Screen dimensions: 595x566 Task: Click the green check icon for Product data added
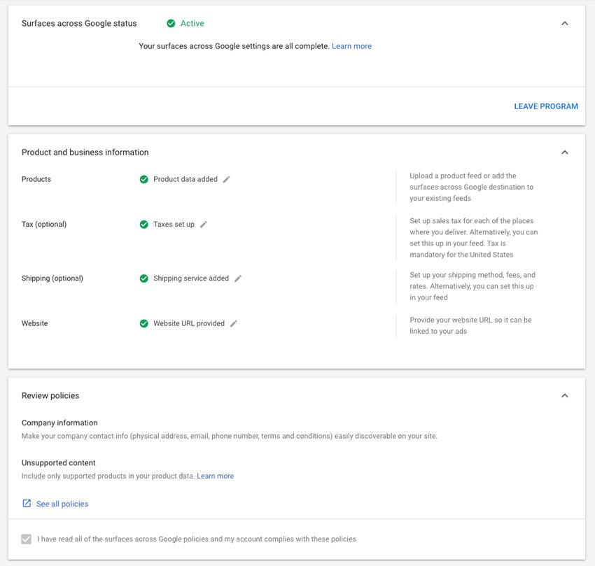tap(143, 180)
